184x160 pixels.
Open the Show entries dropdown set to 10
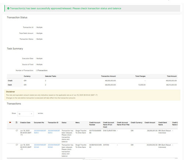pos(25,114)
